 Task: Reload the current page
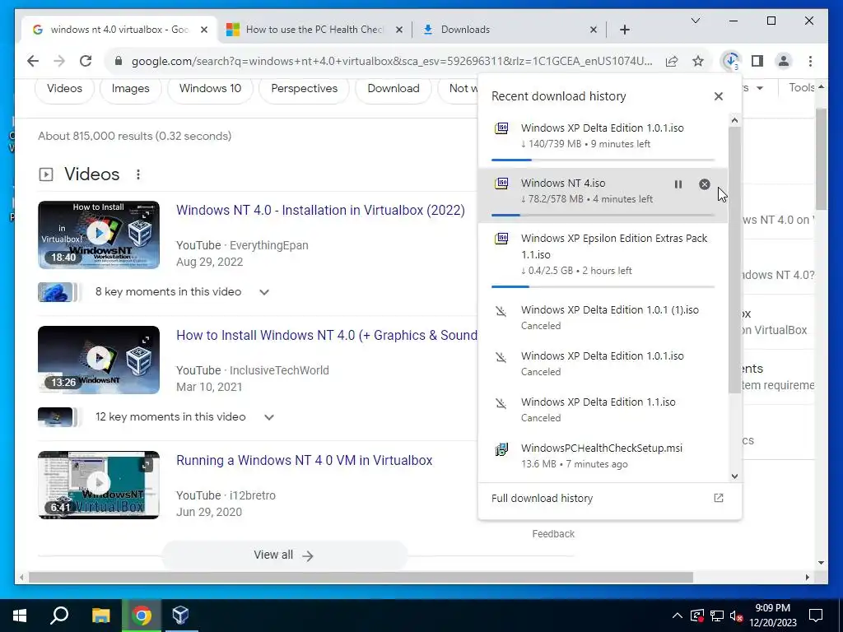86,61
